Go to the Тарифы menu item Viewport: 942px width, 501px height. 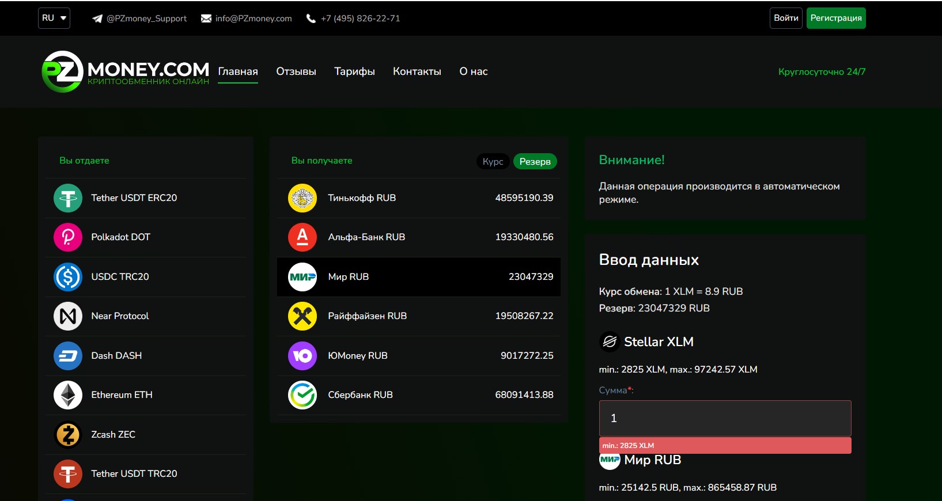coord(354,72)
